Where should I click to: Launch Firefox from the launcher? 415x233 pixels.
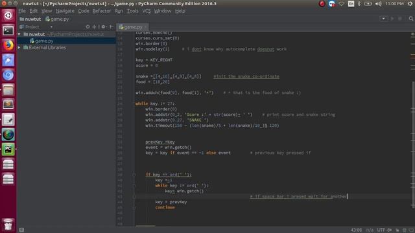(8, 45)
